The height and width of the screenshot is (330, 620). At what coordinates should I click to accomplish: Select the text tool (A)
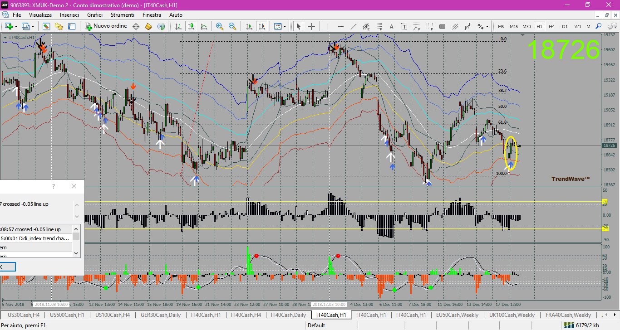pyautogui.click(x=391, y=26)
